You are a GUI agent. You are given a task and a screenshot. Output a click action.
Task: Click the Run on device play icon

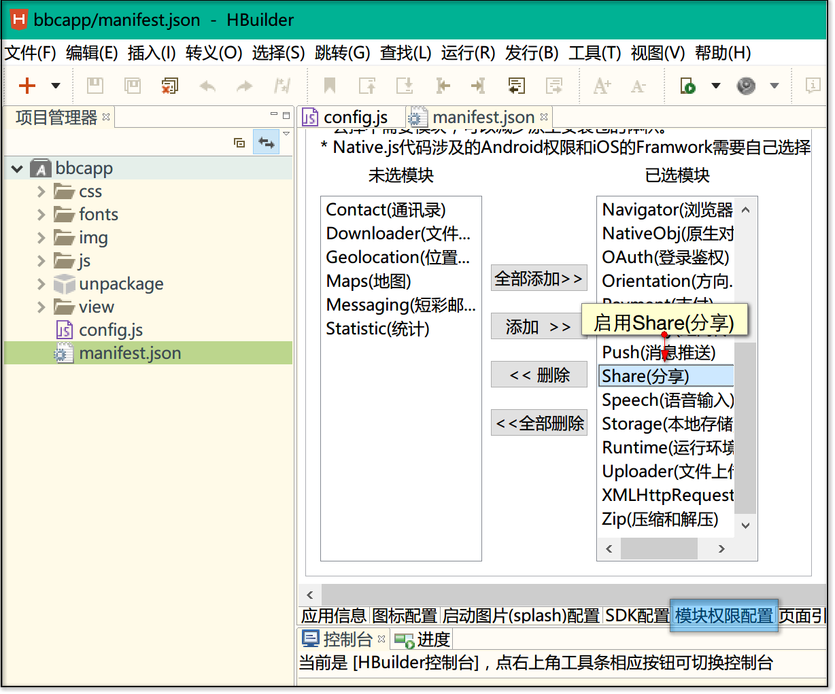tap(688, 86)
